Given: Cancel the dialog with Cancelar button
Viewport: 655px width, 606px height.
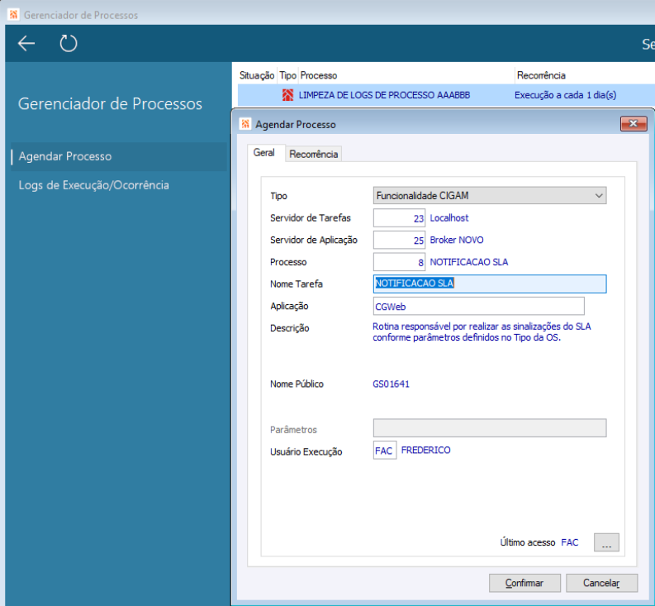Looking at the screenshot, I should pyautogui.click(x=601, y=583).
